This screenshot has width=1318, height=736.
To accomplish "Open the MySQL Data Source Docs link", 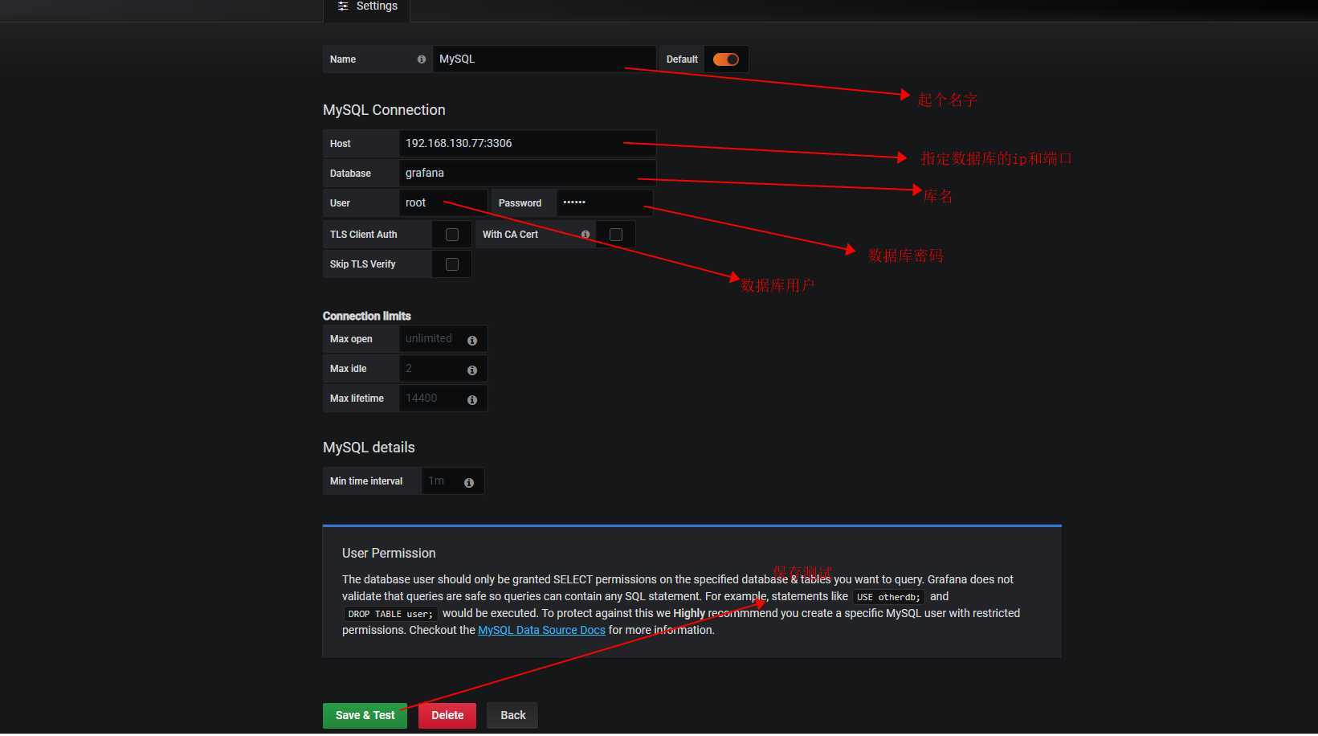I will (x=541, y=631).
